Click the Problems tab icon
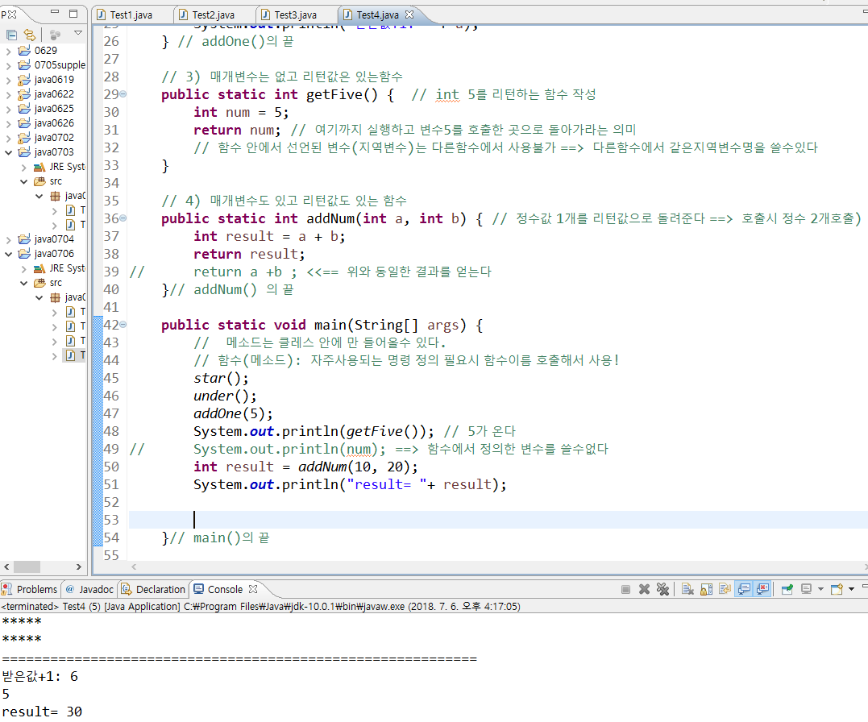 coord(7,589)
